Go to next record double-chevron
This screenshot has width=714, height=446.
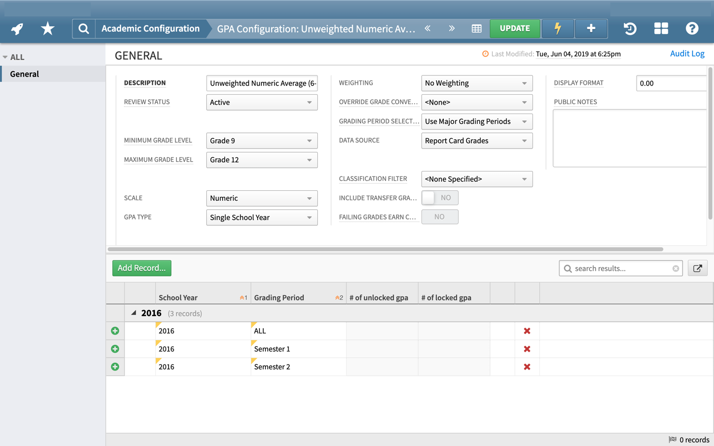[451, 29]
